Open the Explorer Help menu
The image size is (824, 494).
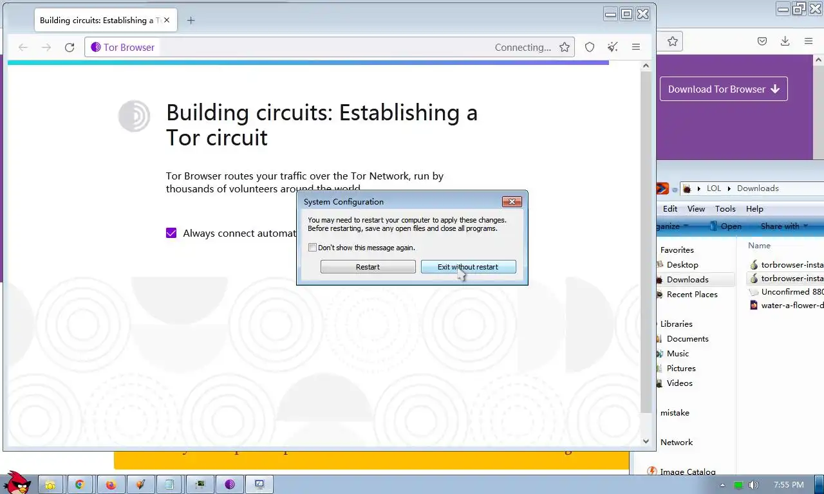coord(754,208)
